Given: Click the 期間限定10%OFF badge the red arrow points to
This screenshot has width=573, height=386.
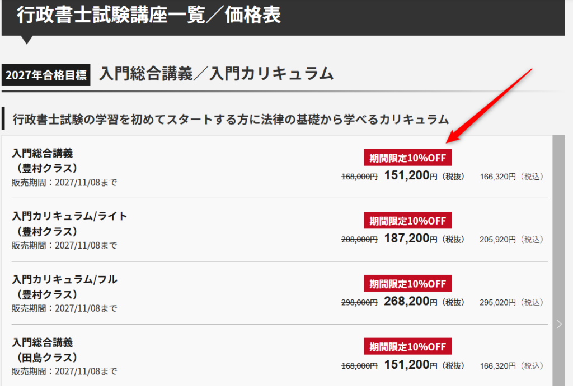Looking at the screenshot, I should pos(407,158).
